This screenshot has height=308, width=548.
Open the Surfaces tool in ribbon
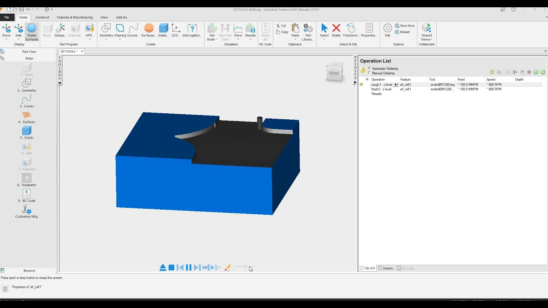(x=149, y=30)
